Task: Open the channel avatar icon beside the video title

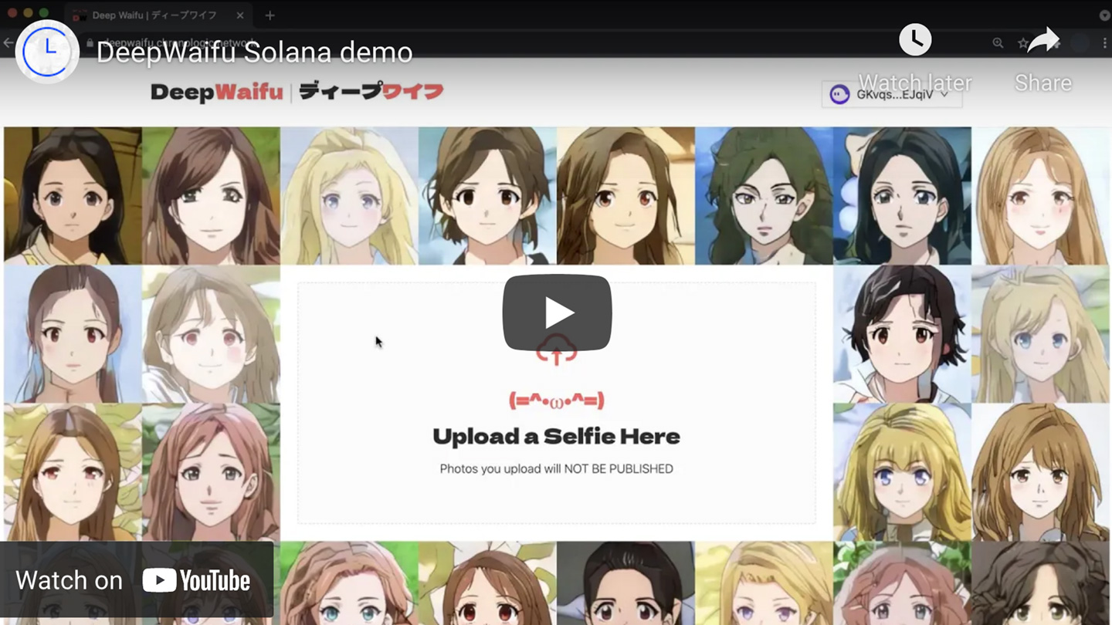Action: point(47,52)
